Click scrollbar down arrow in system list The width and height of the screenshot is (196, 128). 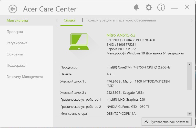[x=190, y=114]
